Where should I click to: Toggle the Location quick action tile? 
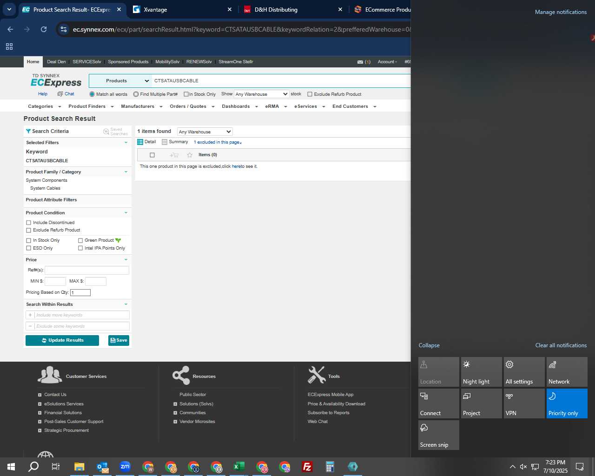coord(438,371)
